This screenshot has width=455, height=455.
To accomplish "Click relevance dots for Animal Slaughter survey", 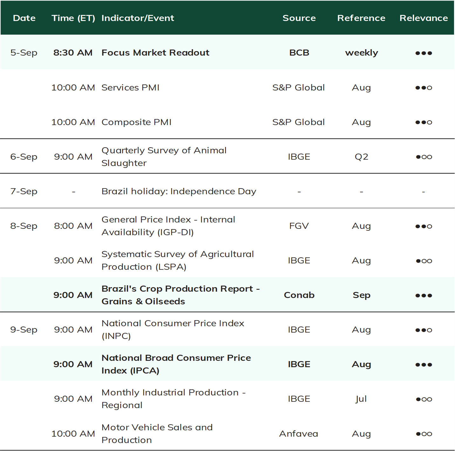I will click(x=424, y=157).
